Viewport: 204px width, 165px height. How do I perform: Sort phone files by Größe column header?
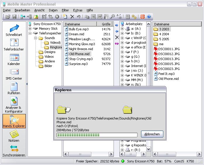(x=106, y=24)
